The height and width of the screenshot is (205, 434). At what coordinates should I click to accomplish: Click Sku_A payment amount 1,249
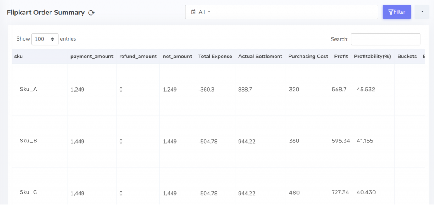78,90
